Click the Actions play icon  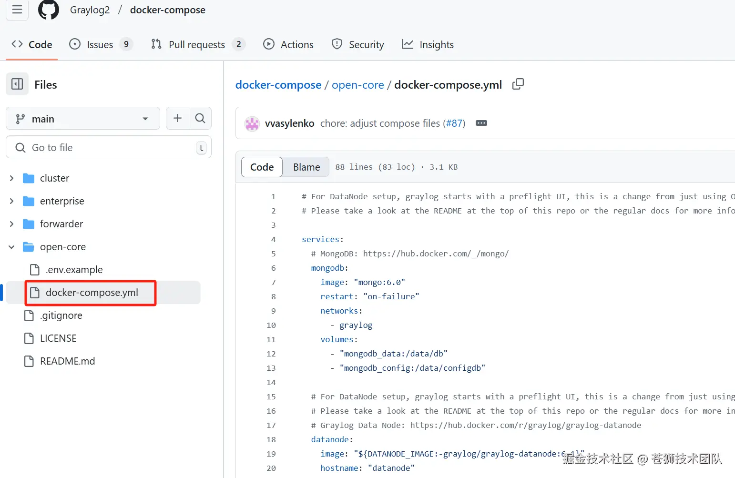(269, 44)
